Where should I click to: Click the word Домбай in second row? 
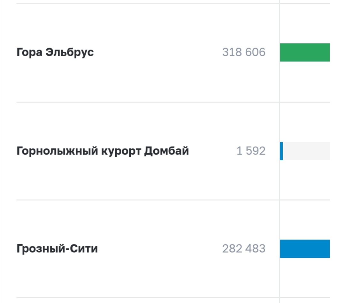[166, 151]
